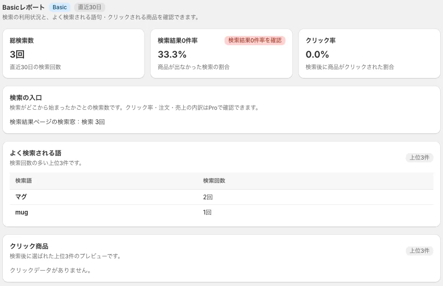443x286 pixels.
Task: Click the 総検索数 card title
Action: [22, 41]
